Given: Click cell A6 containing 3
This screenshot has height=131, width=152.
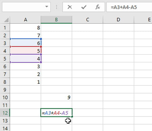Looking at the screenshot, I should 25,67.
